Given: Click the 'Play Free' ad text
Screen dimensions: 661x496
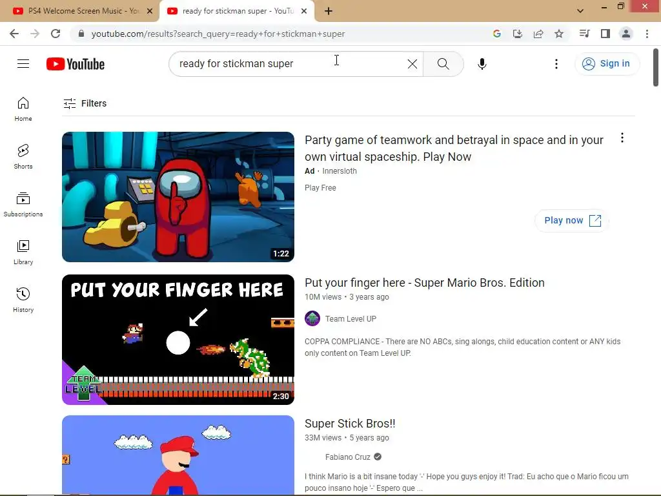Looking at the screenshot, I should pos(320,188).
